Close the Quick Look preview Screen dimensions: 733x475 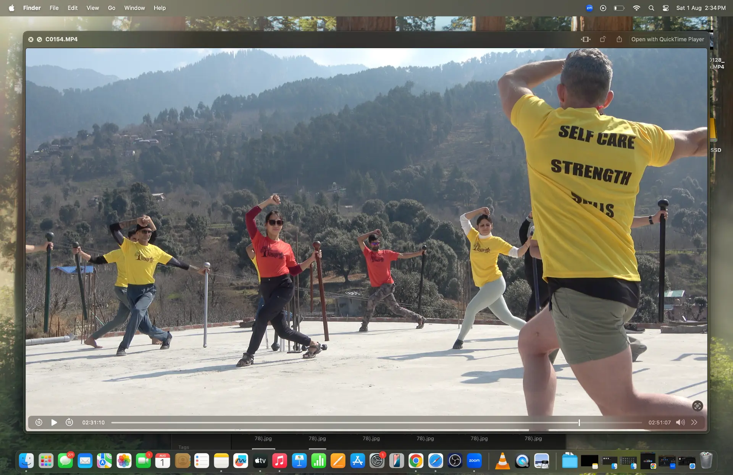tap(31, 39)
